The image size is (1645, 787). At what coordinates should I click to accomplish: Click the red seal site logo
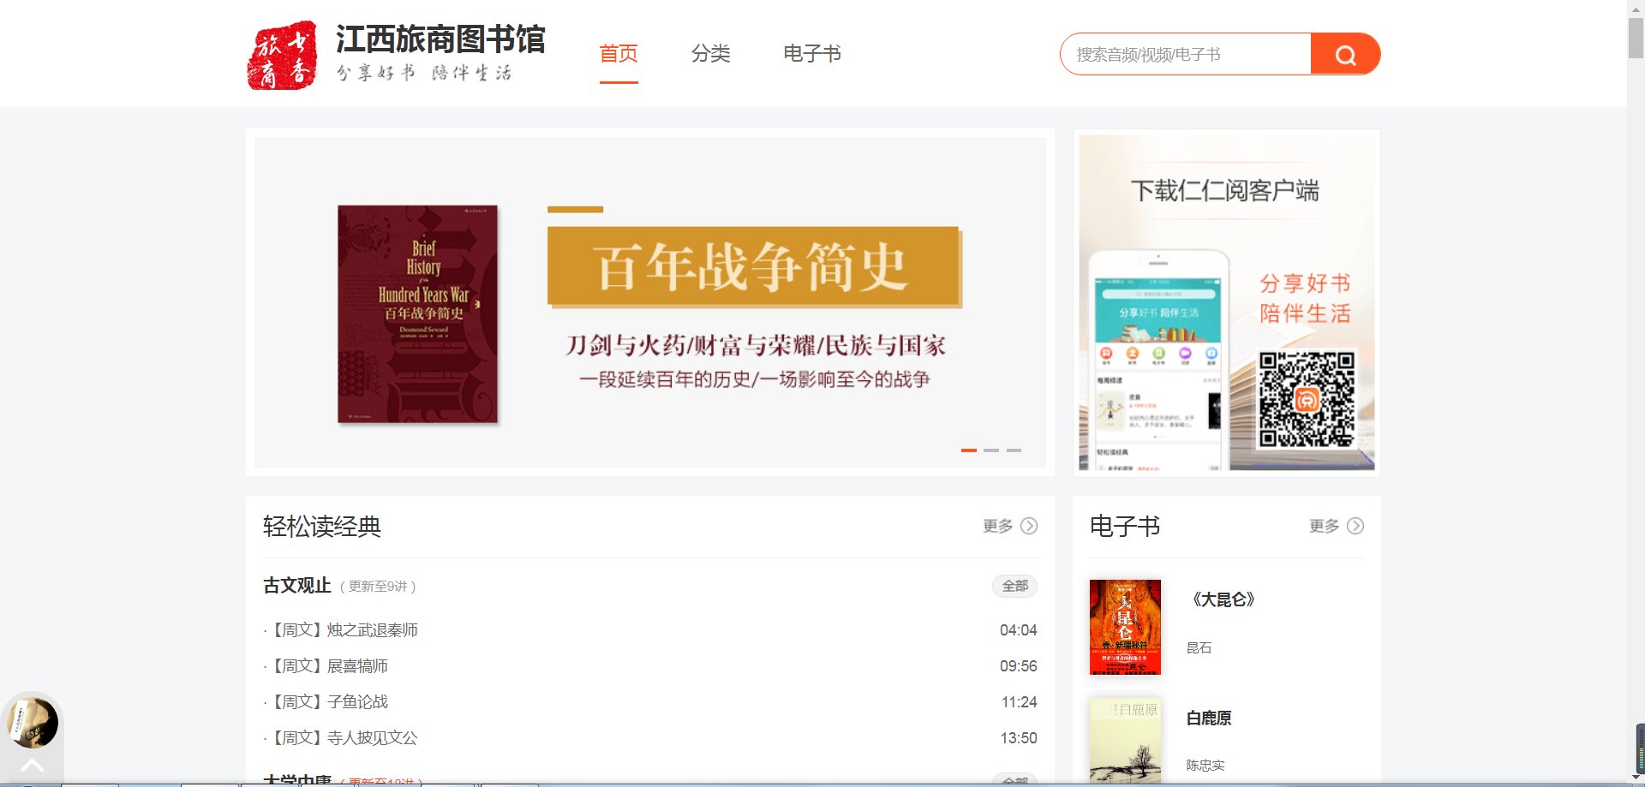[x=282, y=55]
